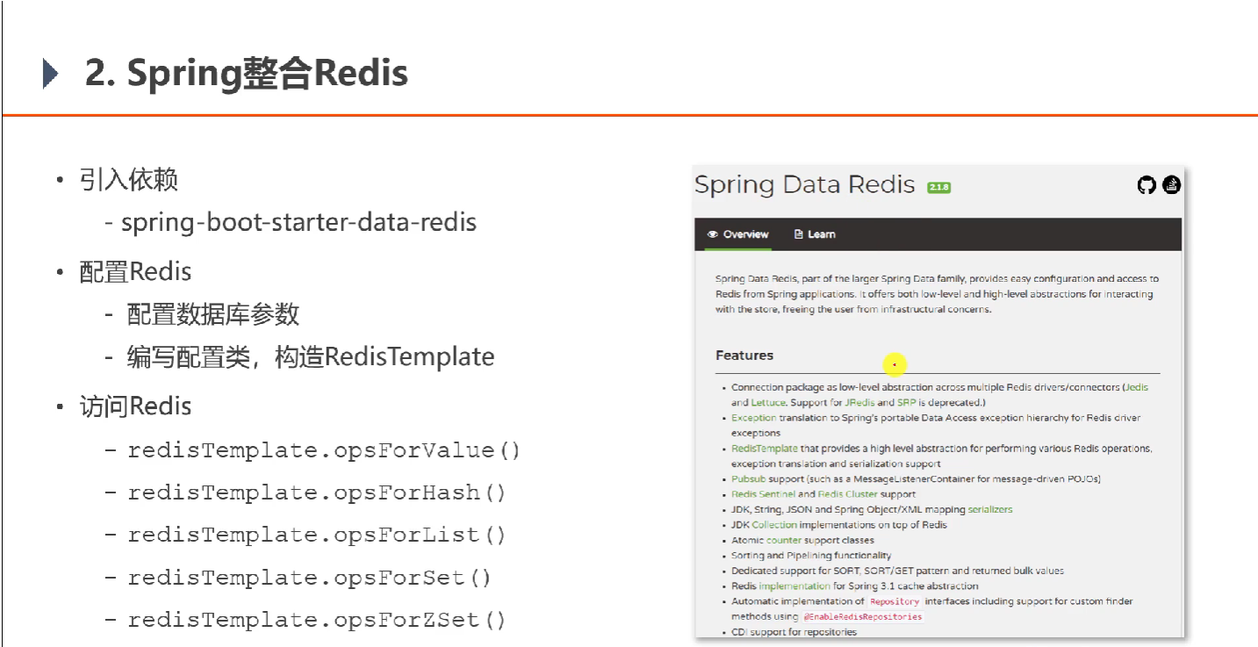Click the Spring Data Redis page title
Image resolution: width=1258 pixels, height=647 pixels.
[x=804, y=185]
